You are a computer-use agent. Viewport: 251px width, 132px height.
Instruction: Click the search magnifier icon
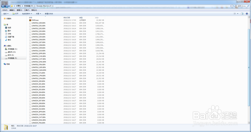(x=248, y=6)
